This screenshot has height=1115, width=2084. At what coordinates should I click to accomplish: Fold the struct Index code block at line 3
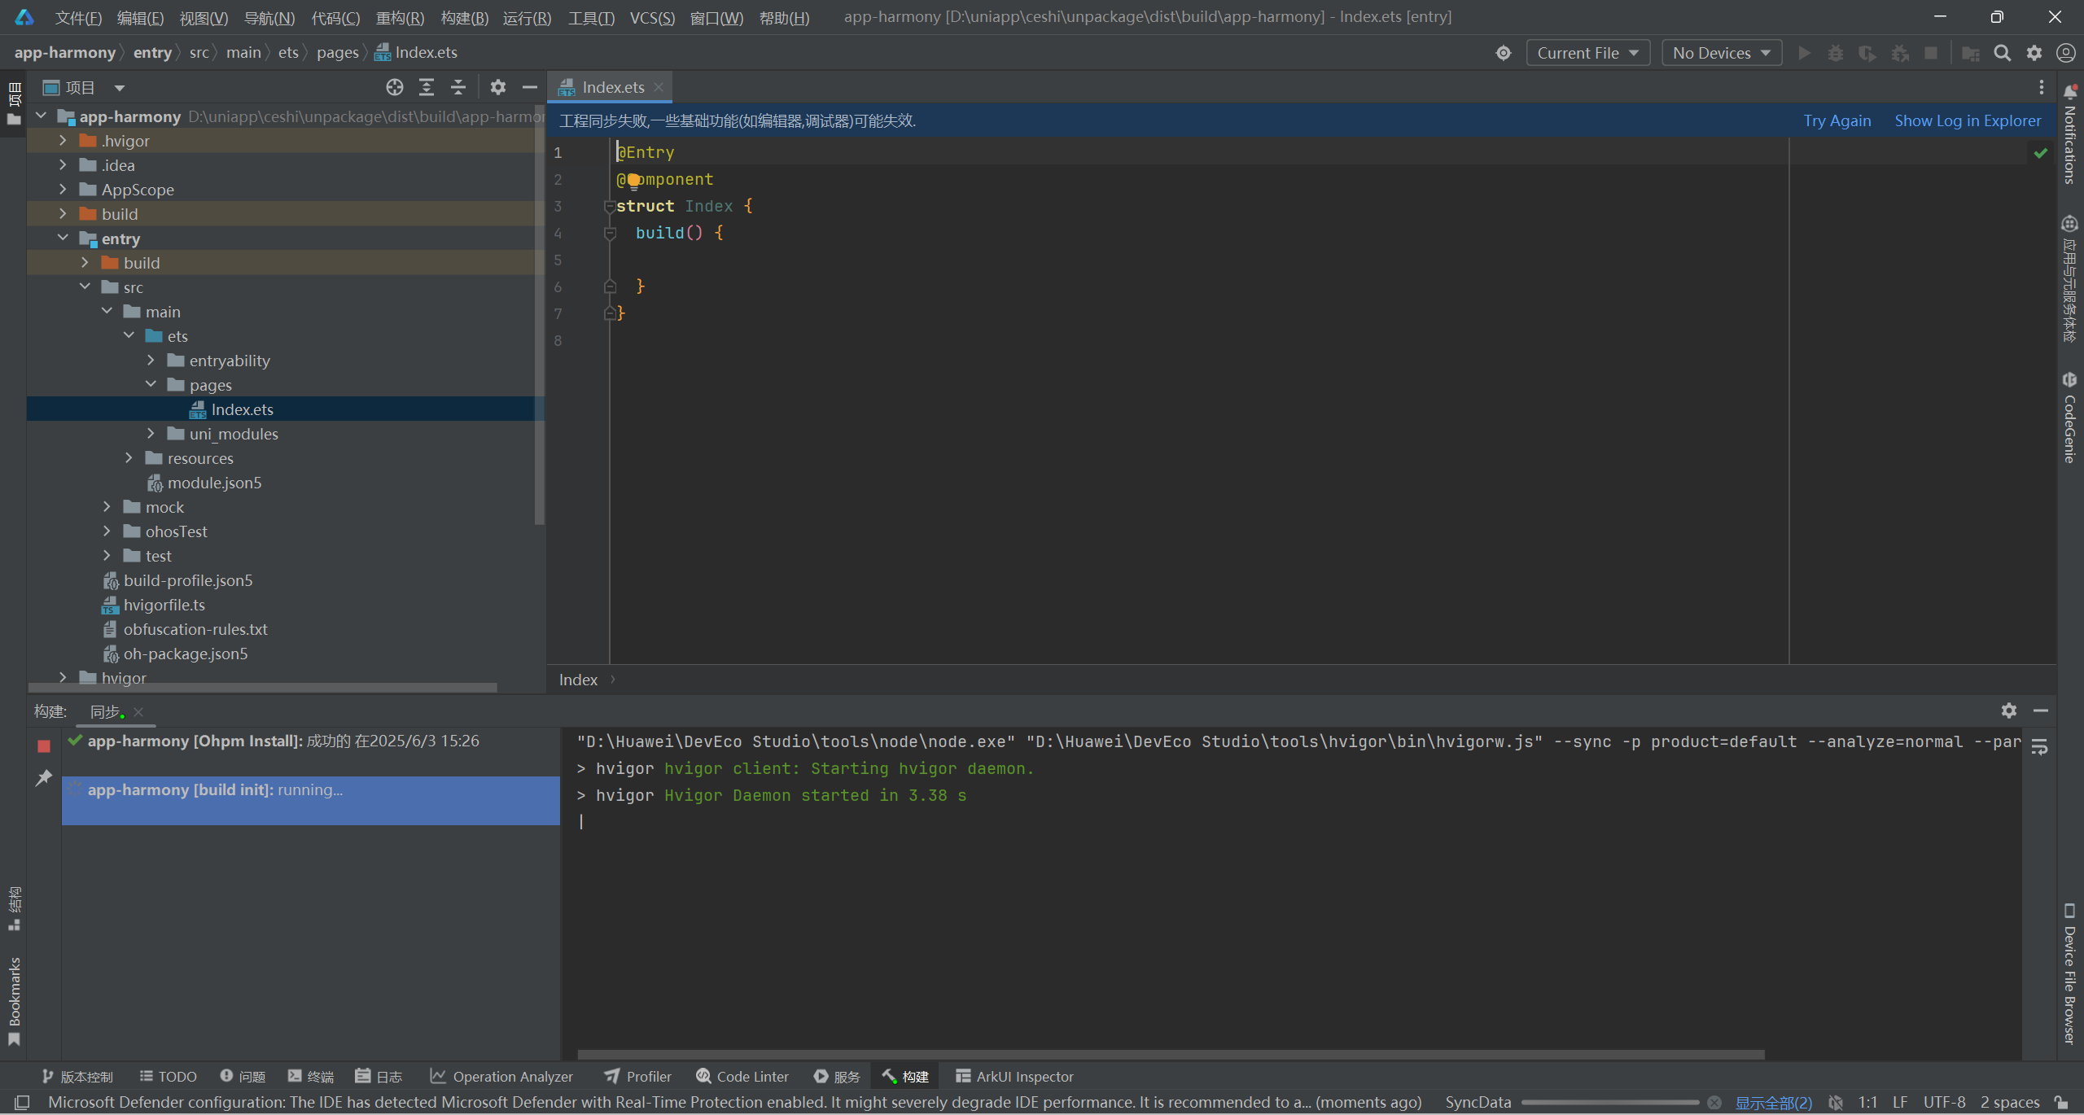(609, 207)
